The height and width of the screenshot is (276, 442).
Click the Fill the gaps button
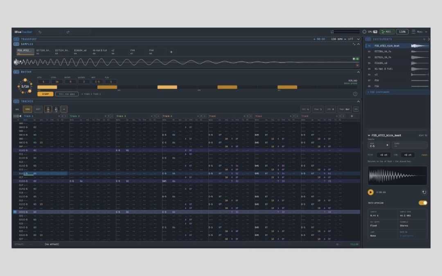pyautogui.click(x=67, y=94)
